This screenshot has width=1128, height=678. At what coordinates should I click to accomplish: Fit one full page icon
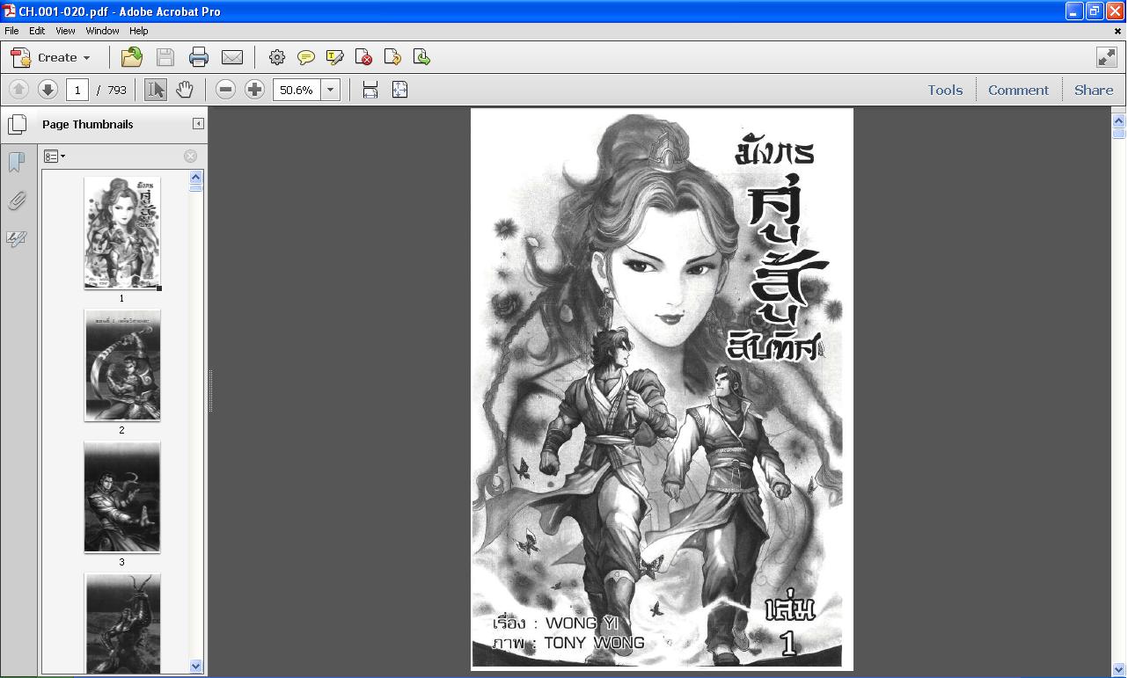coord(399,90)
